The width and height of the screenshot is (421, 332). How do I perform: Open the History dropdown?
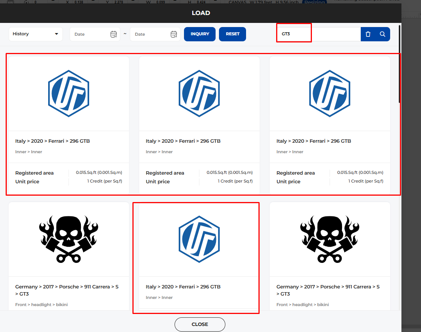pos(36,34)
